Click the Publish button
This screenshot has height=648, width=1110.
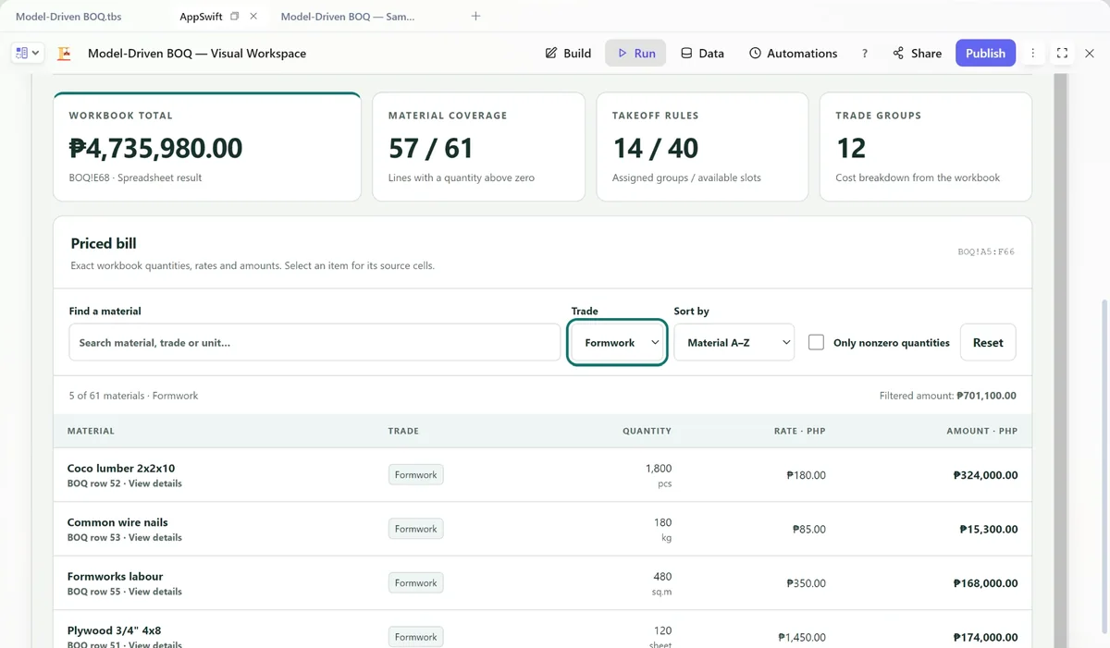(x=985, y=54)
